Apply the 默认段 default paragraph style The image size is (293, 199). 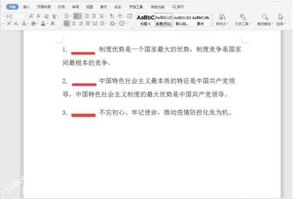click(182, 20)
